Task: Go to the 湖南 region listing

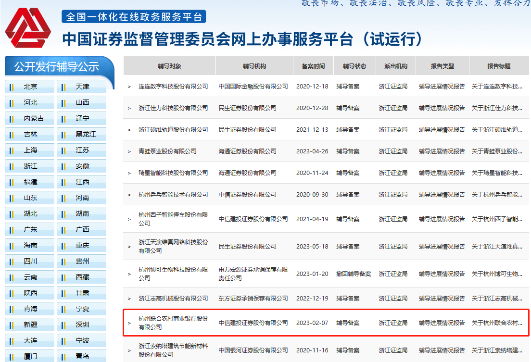Action: tap(82, 213)
